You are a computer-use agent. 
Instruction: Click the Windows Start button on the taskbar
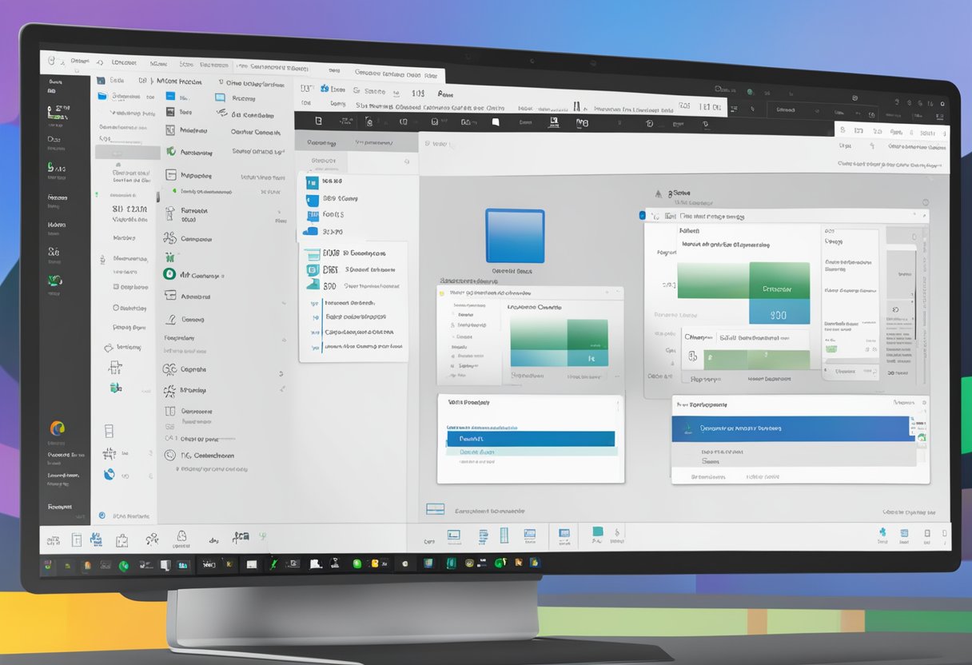(46, 564)
